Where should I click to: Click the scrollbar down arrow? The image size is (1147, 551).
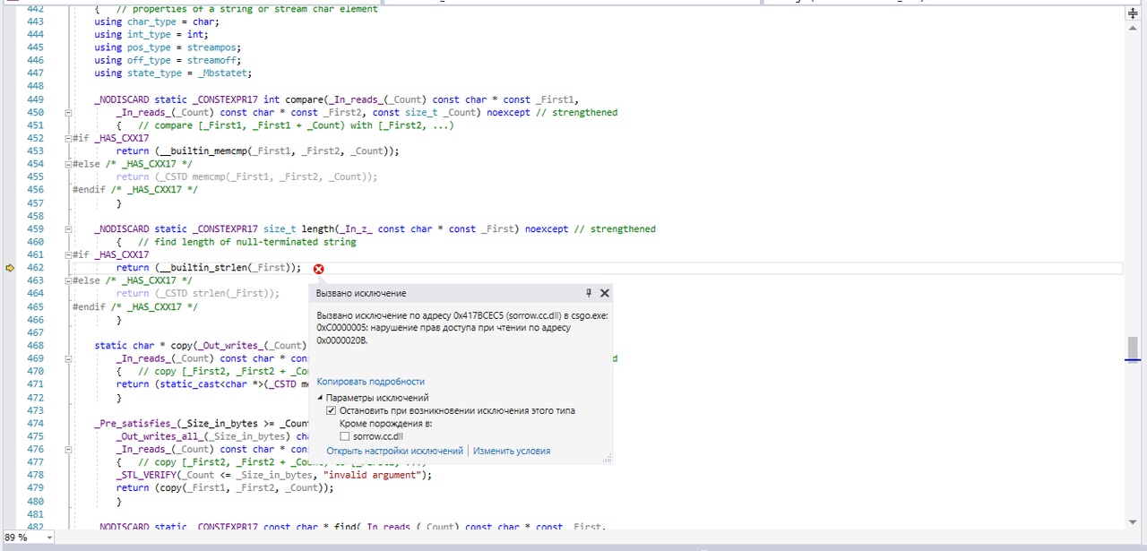1133,521
